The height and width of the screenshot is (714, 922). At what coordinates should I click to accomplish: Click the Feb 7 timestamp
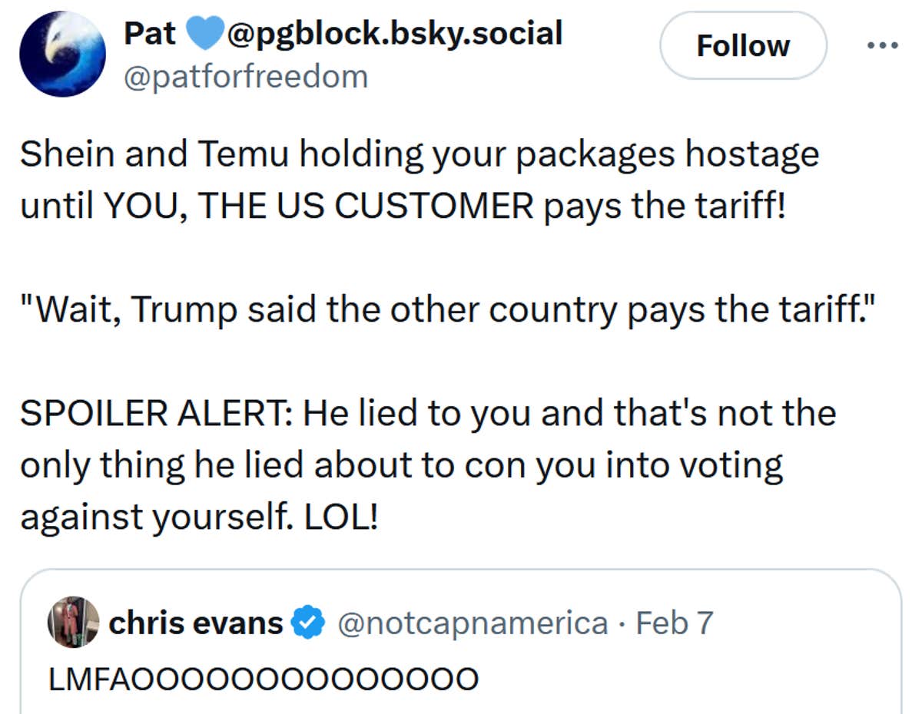coord(674,623)
